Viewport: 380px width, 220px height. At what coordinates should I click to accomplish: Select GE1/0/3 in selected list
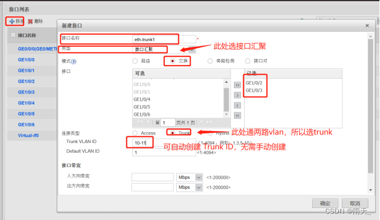coord(254,90)
